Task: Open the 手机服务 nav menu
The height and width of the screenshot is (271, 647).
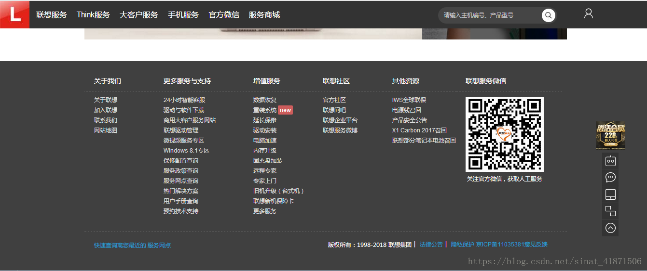Action: (183, 15)
